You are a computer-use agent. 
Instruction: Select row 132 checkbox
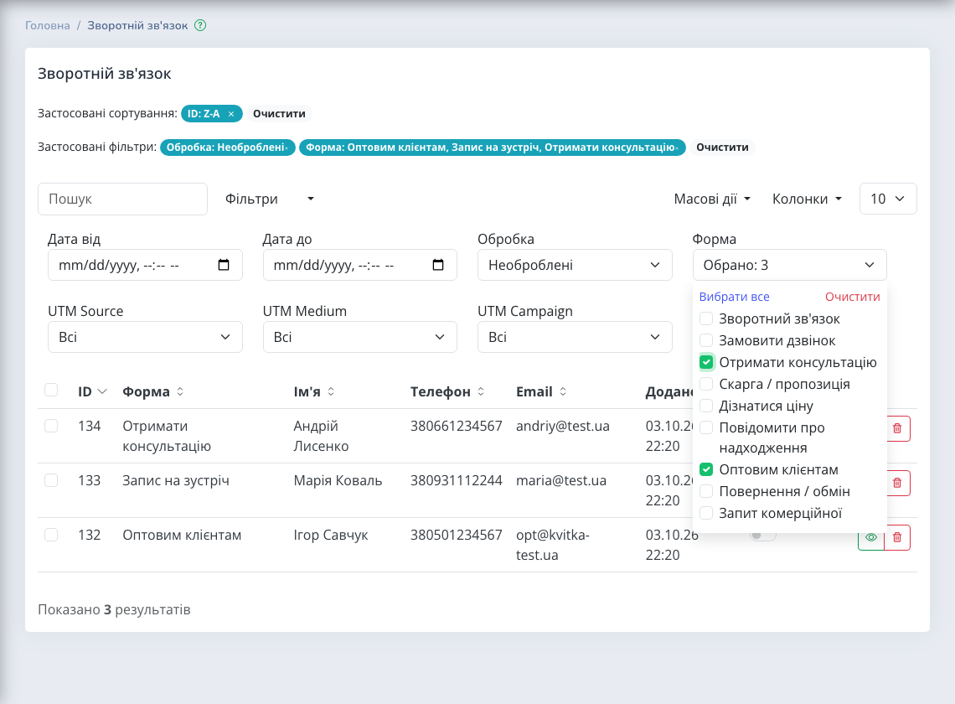pyautogui.click(x=51, y=535)
